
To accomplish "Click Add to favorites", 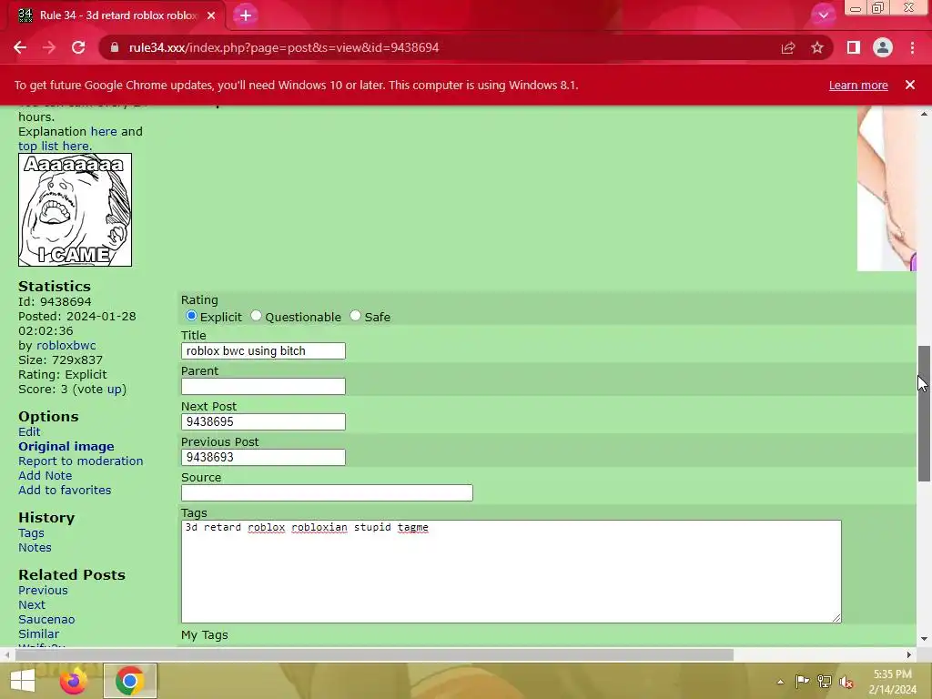I will pyautogui.click(x=65, y=491).
